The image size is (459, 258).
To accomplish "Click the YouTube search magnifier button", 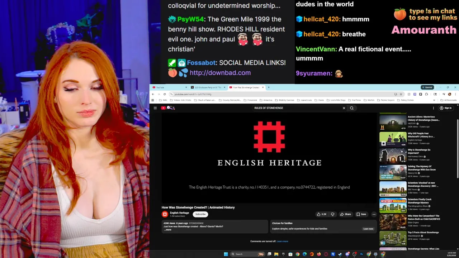I will pyautogui.click(x=352, y=108).
